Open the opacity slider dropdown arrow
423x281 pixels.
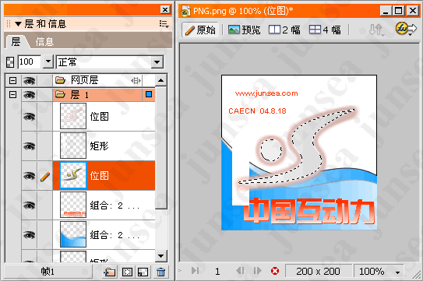click(48, 61)
